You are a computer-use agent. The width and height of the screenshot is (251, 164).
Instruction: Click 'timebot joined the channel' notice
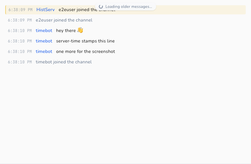click(63, 62)
